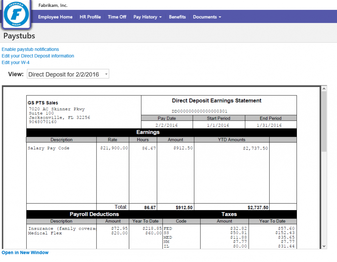Screen dimensions: 337x262
Task: Click the paystub scrollbar down arrow
Action: [324, 246]
